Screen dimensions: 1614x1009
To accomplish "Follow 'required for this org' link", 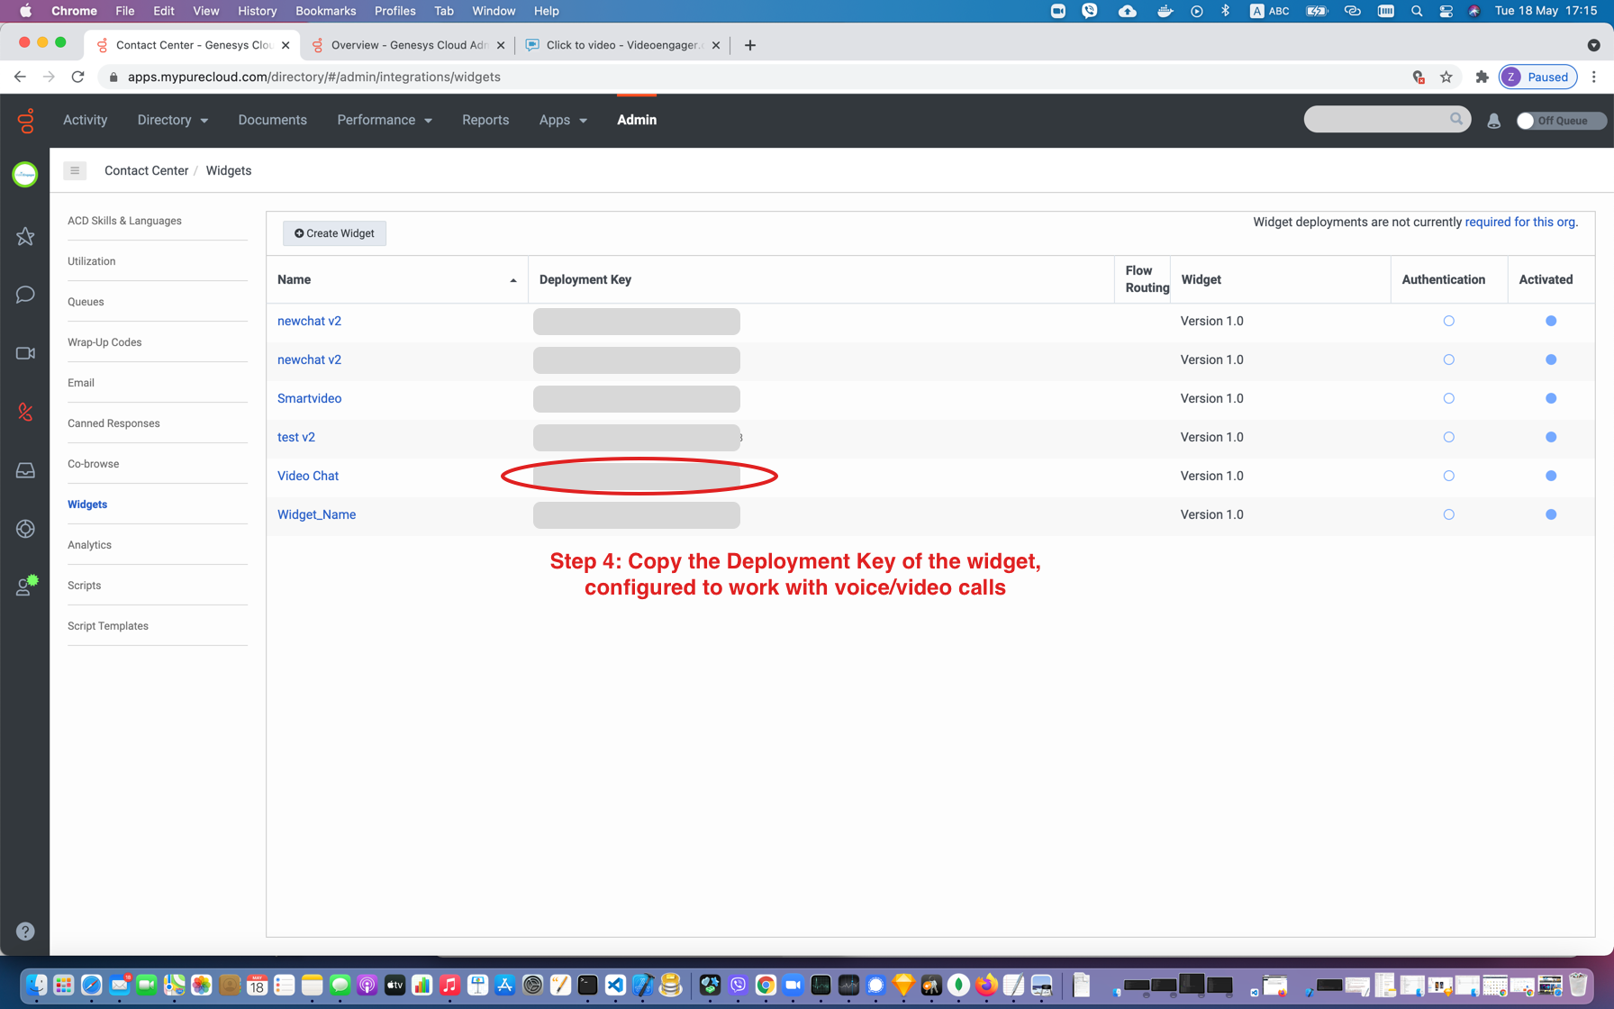I will pyautogui.click(x=1519, y=222).
